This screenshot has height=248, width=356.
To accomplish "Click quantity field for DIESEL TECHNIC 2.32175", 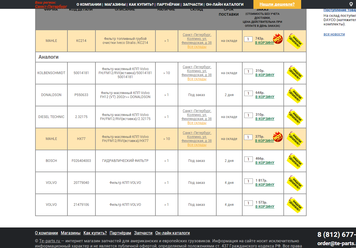I will point(248,115).
